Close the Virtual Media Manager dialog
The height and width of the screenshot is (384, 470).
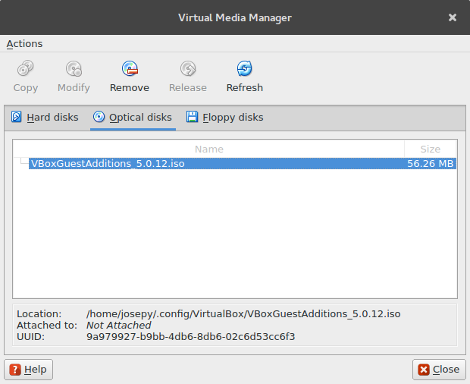pyautogui.click(x=439, y=370)
